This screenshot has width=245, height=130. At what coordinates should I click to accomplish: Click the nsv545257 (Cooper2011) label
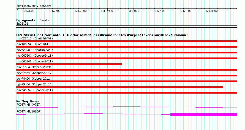coord(35,90)
